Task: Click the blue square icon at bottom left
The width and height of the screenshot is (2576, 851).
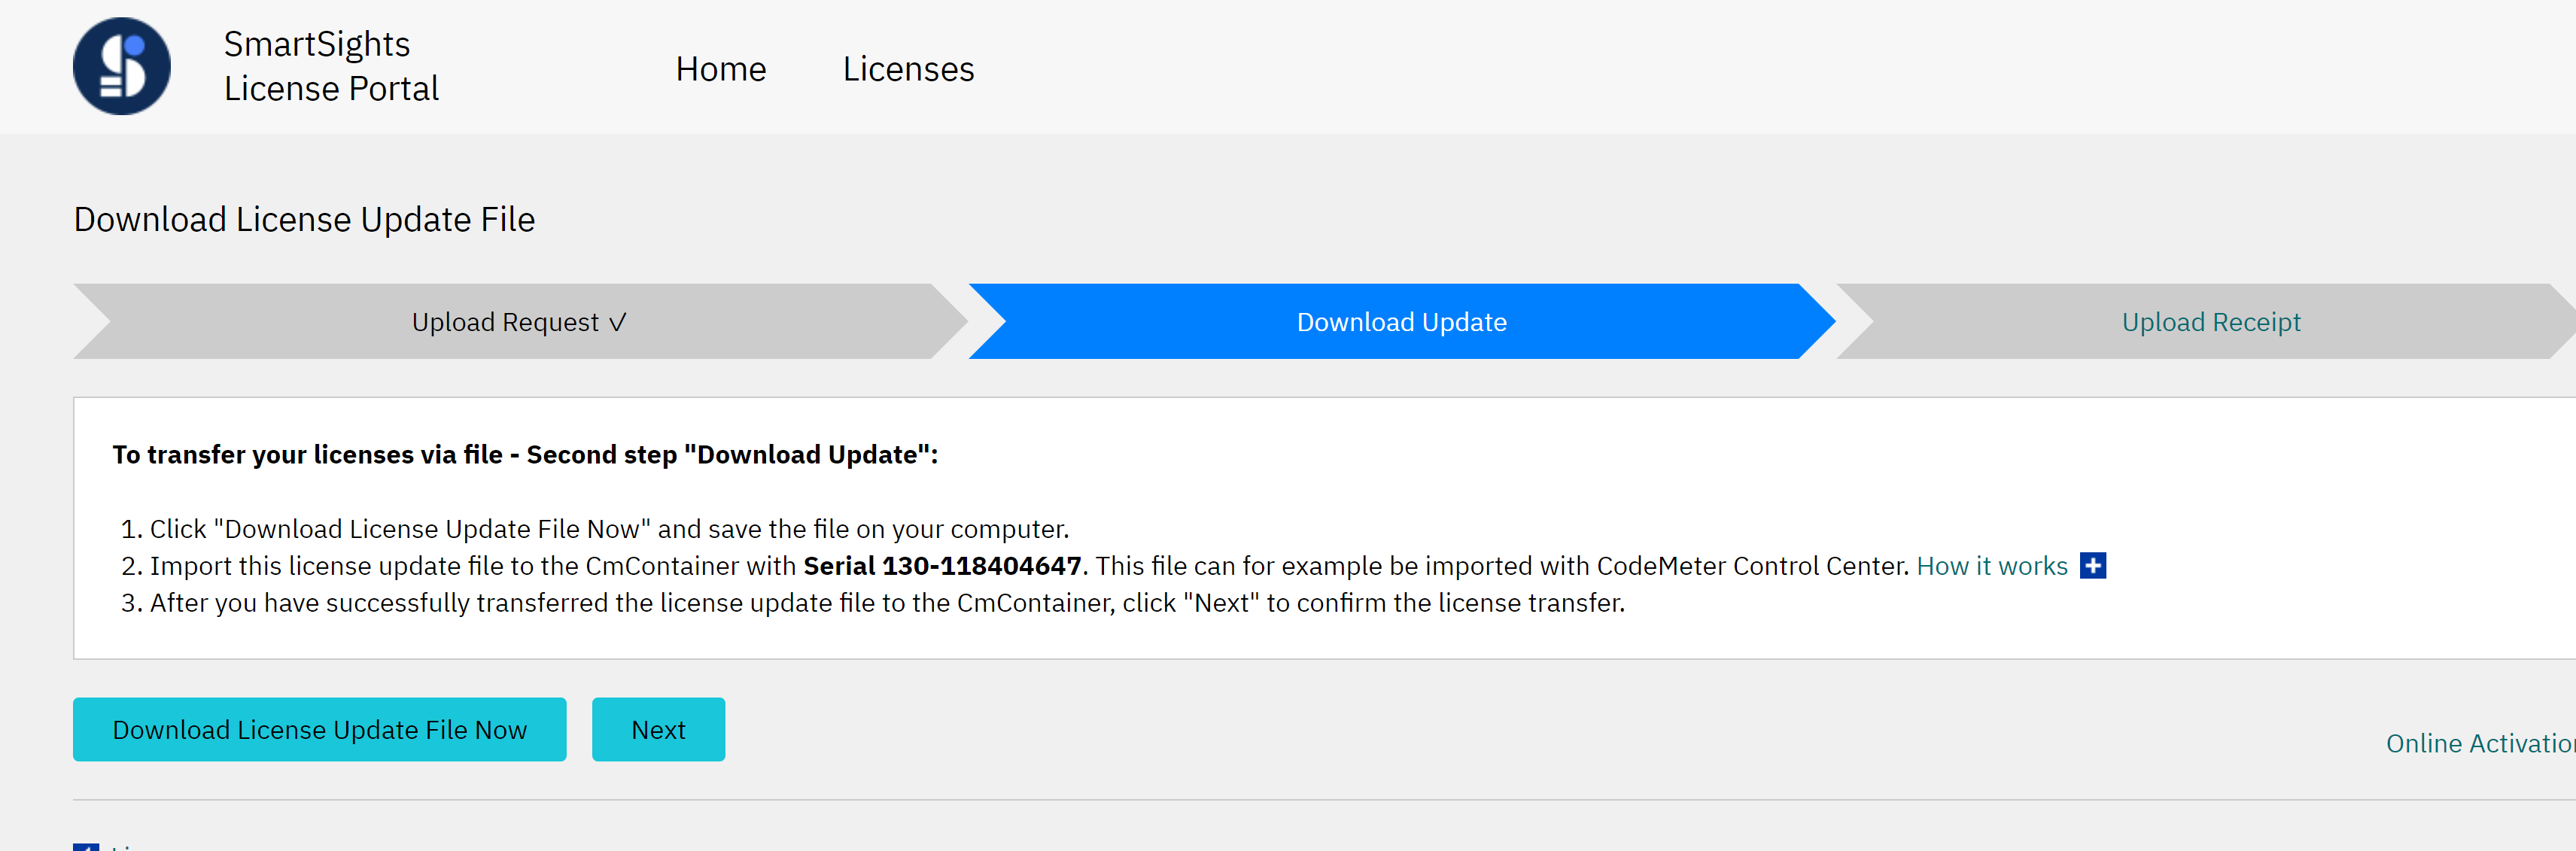Action: (86, 846)
